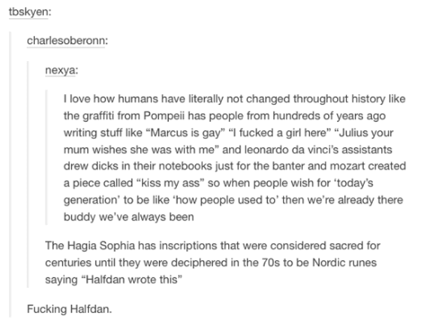This screenshot has width=421, height=322.
Task: Click the "Julius your" quoted text
Action: click(x=364, y=132)
